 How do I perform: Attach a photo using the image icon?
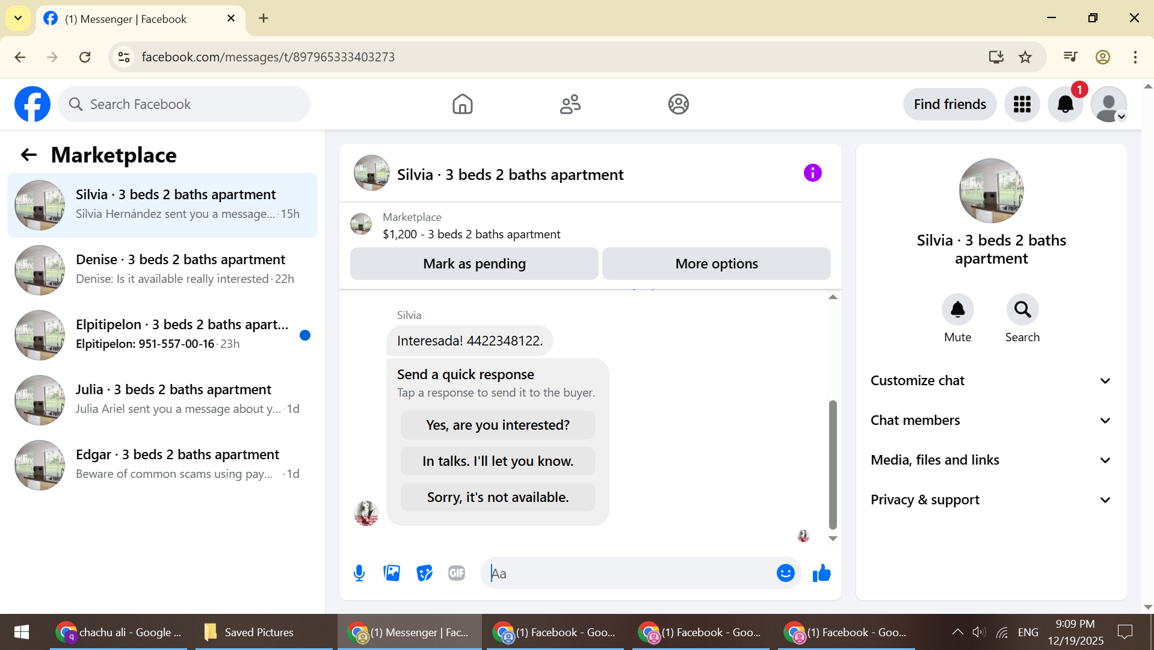pyautogui.click(x=392, y=573)
